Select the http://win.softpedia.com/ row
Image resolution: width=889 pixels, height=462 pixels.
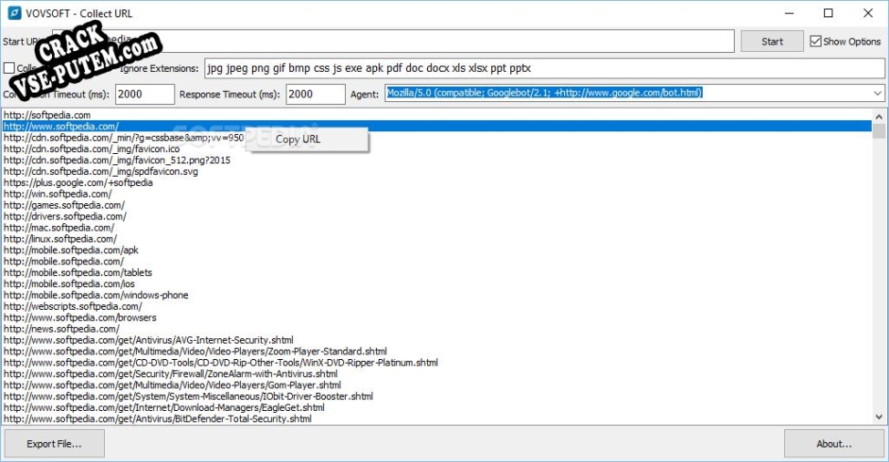tap(436, 193)
